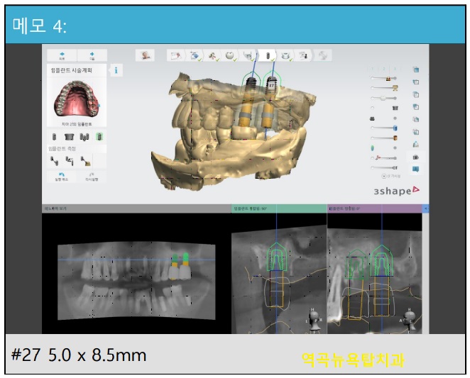The height and width of the screenshot is (378, 470).
Task: Click the implant labeled 27 in 3D view
Action: click(x=271, y=84)
